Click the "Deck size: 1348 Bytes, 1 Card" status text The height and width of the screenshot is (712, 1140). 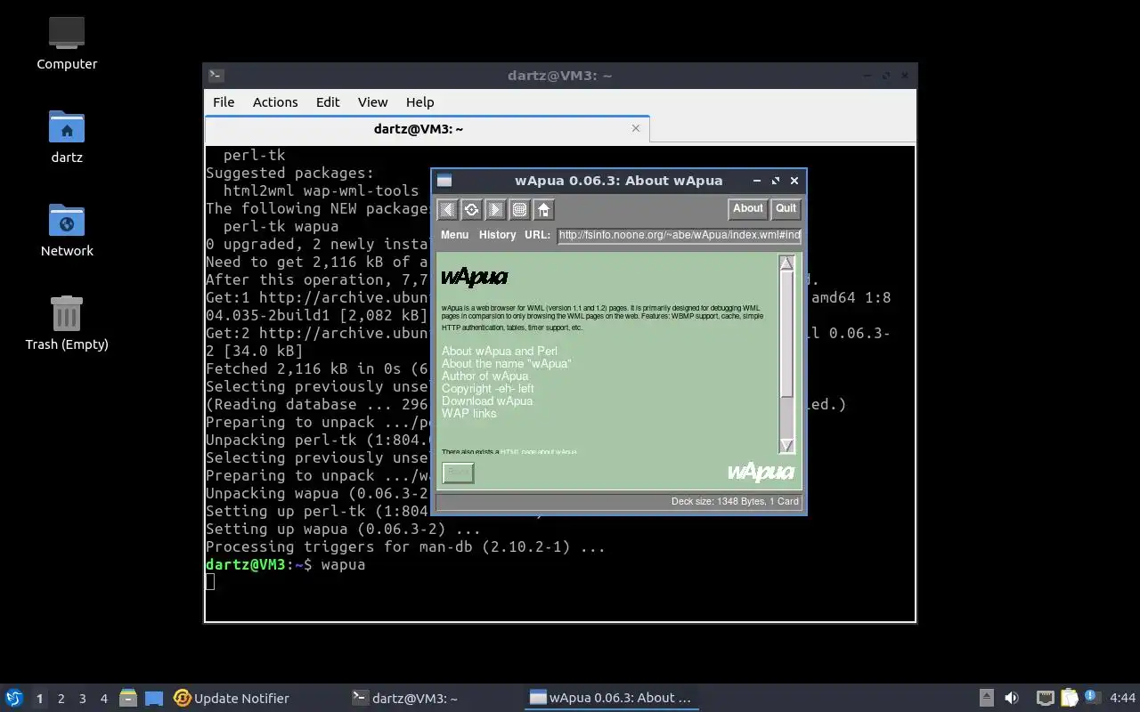735,501
